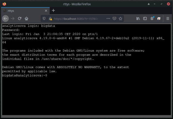Open the hamburger application menu
173x119 pixels.
click(168, 19)
